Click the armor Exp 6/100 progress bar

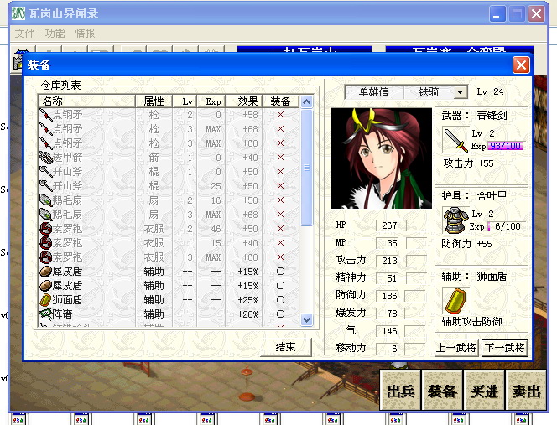(505, 226)
